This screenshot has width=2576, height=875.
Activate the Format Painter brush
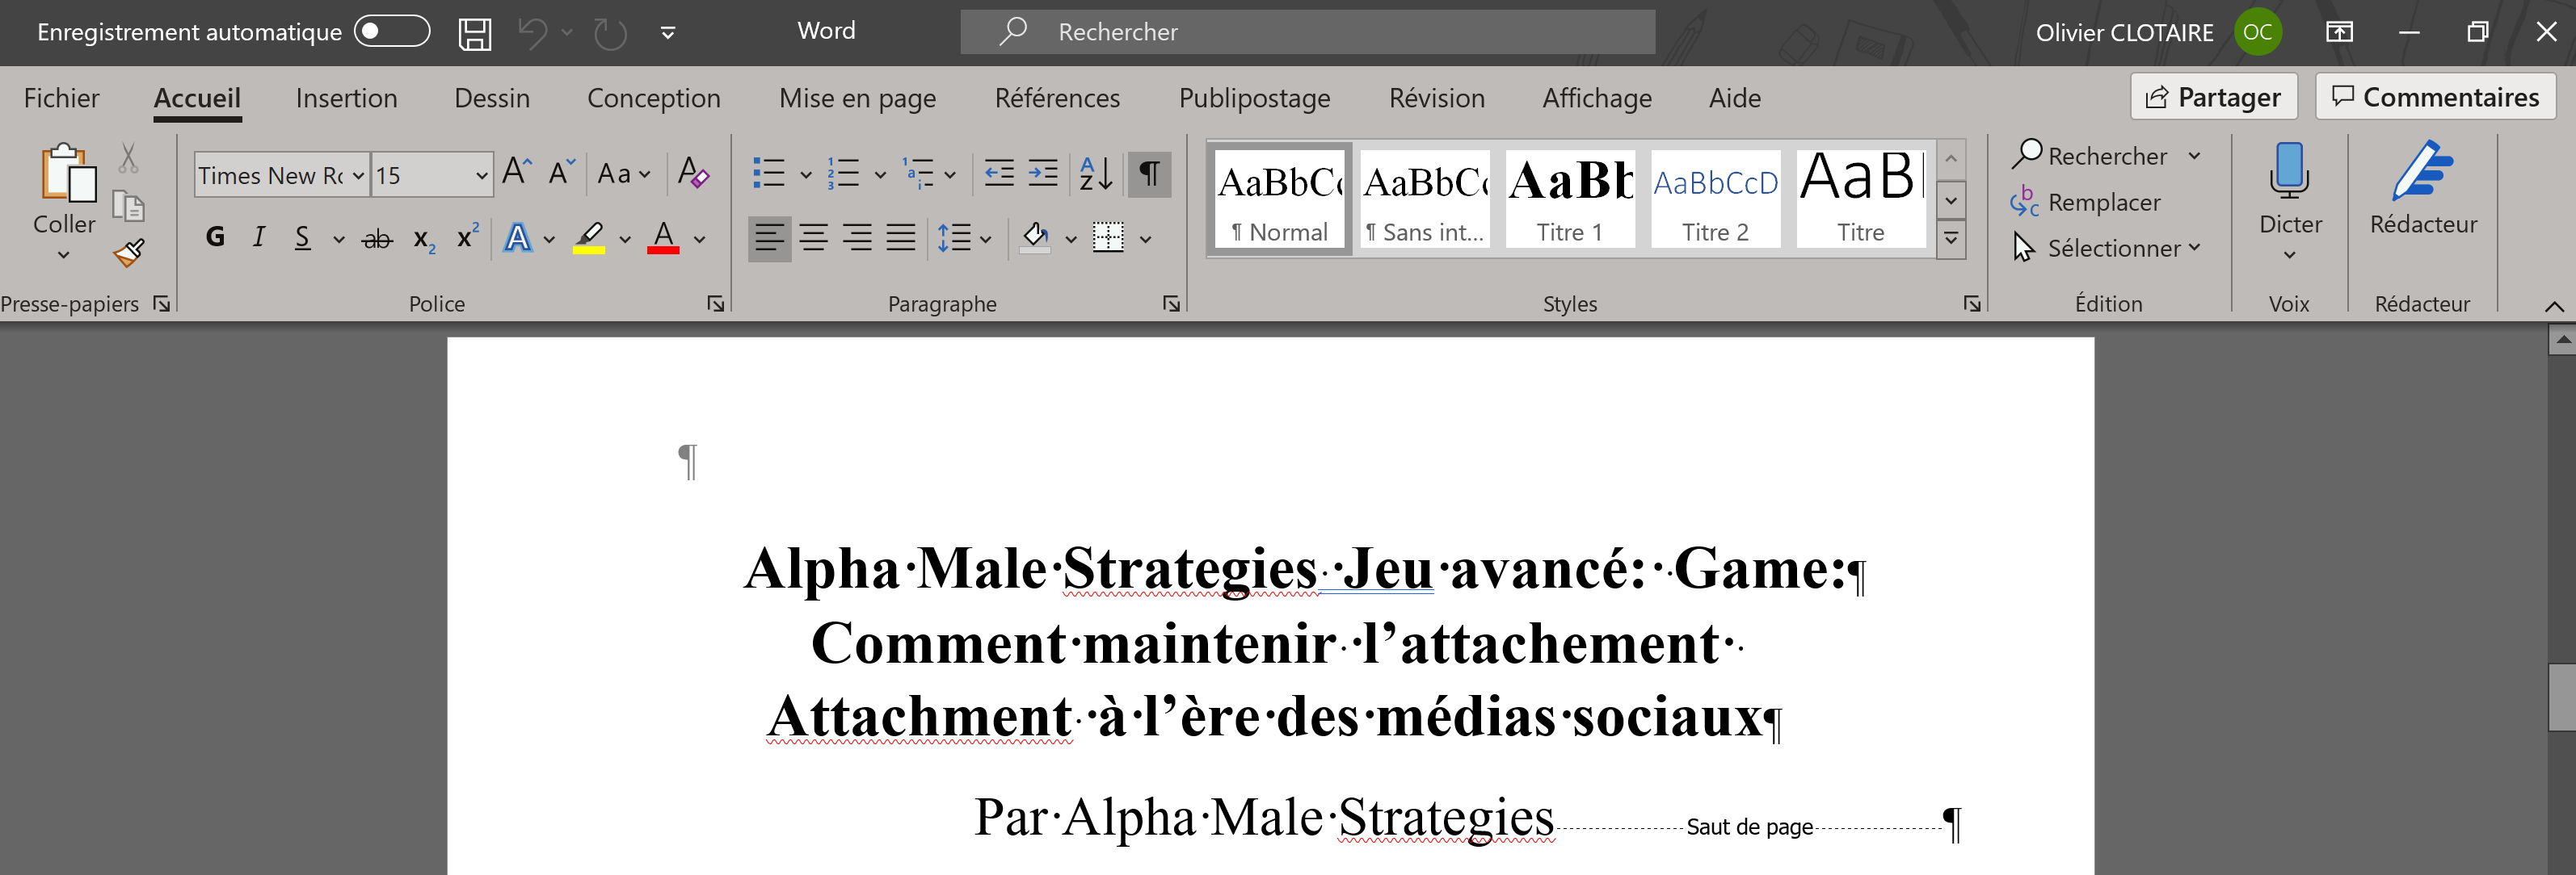pyautogui.click(x=129, y=253)
